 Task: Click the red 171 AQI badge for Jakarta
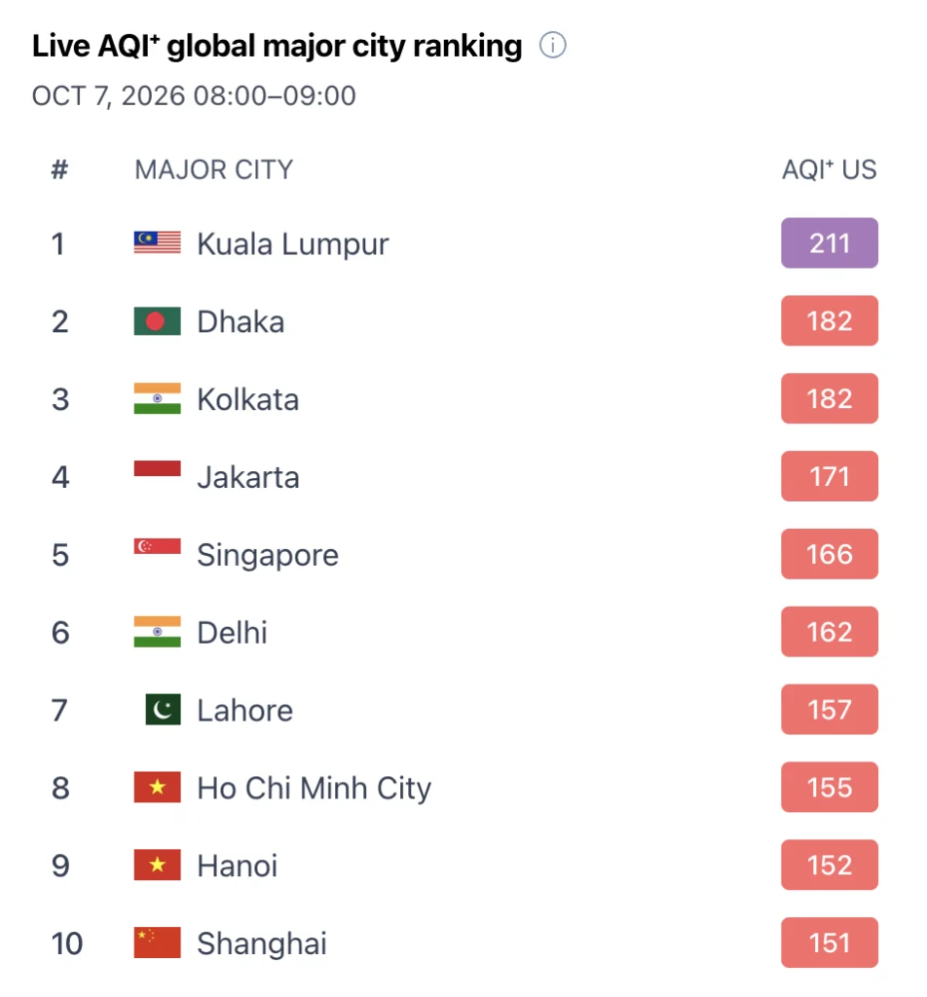point(829,476)
